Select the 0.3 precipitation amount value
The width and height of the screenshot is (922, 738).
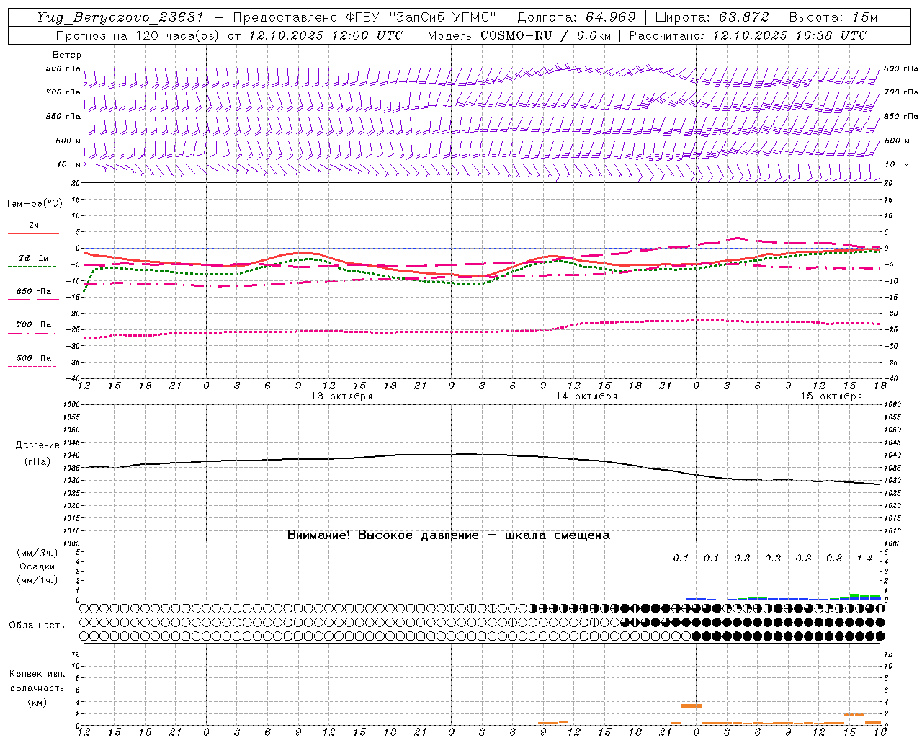coord(834,558)
